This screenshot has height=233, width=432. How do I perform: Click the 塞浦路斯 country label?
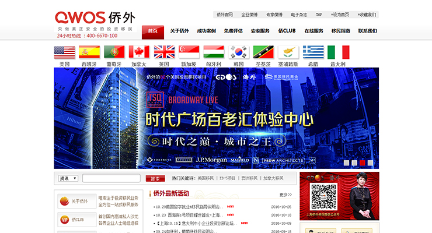coord(288,64)
